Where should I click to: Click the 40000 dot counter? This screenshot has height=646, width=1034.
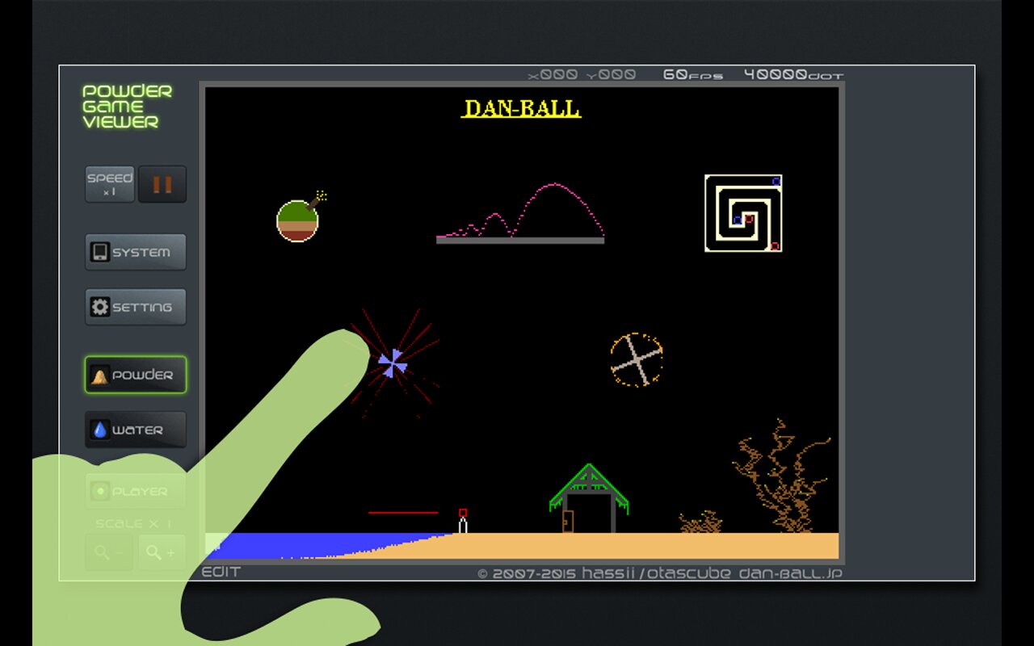(x=793, y=74)
